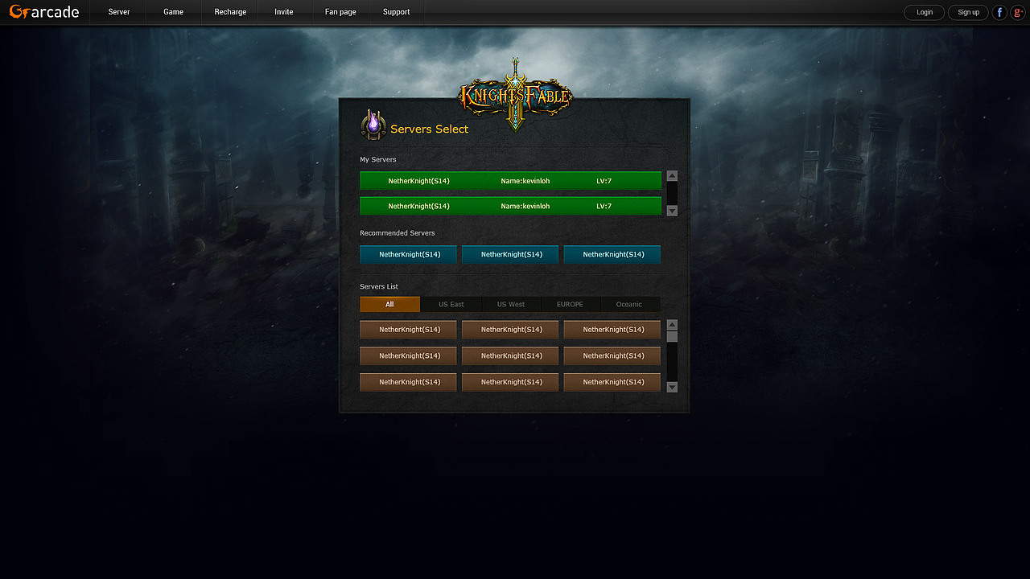
Task: Open the Server menu
Action: 119,12
